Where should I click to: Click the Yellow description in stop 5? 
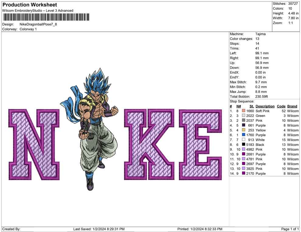261,130
